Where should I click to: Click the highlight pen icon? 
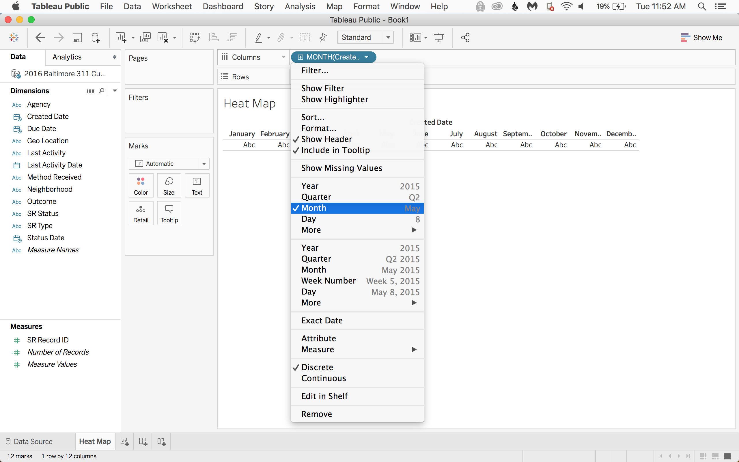click(x=258, y=38)
